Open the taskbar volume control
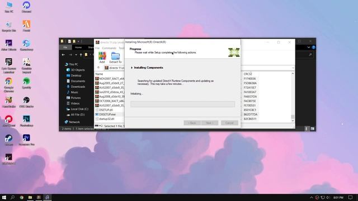 [328, 197]
